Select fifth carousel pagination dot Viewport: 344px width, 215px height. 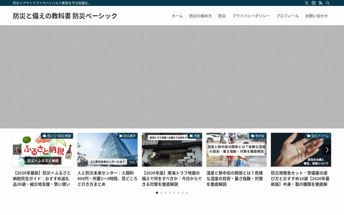click(174, 193)
